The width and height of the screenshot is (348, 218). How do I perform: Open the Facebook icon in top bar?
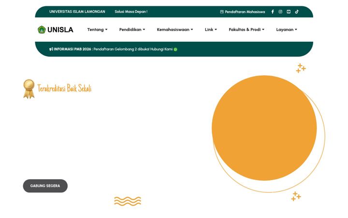273,12
